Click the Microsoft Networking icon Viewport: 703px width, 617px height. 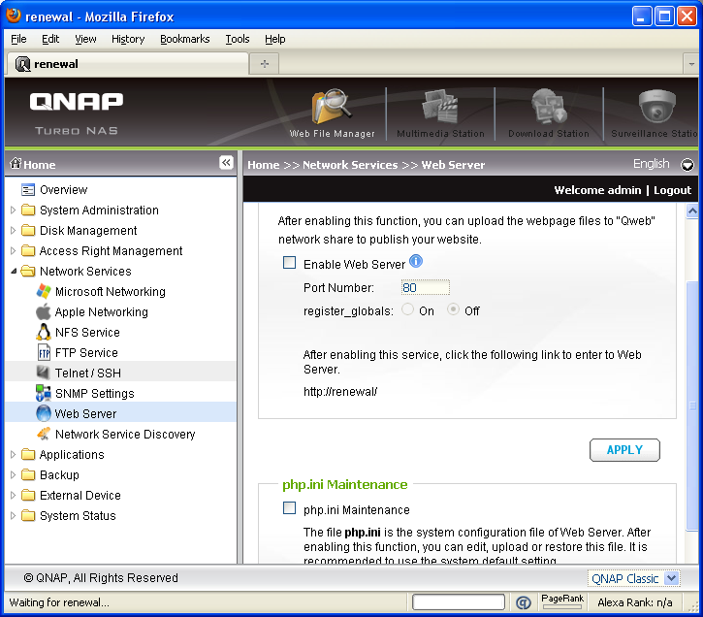pos(44,292)
